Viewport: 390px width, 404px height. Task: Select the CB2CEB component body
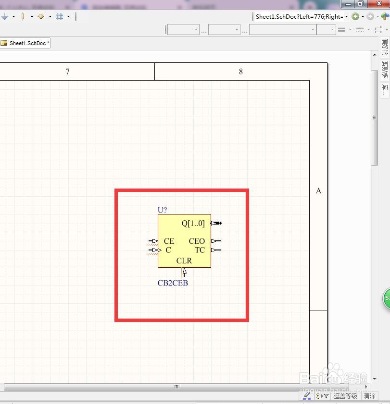(x=184, y=241)
